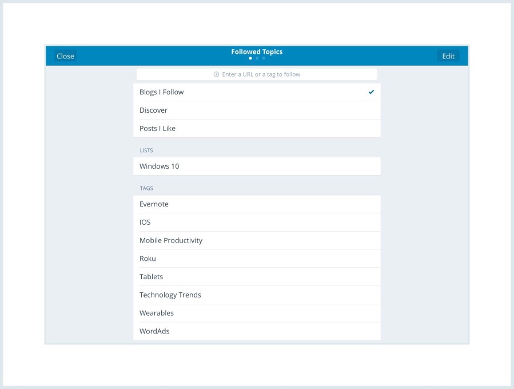Close the Followed Topics screen
Image resolution: width=514 pixels, height=389 pixels.
pos(65,55)
